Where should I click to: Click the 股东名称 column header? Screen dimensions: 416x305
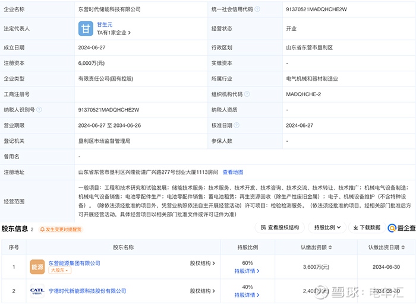[124, 247]
